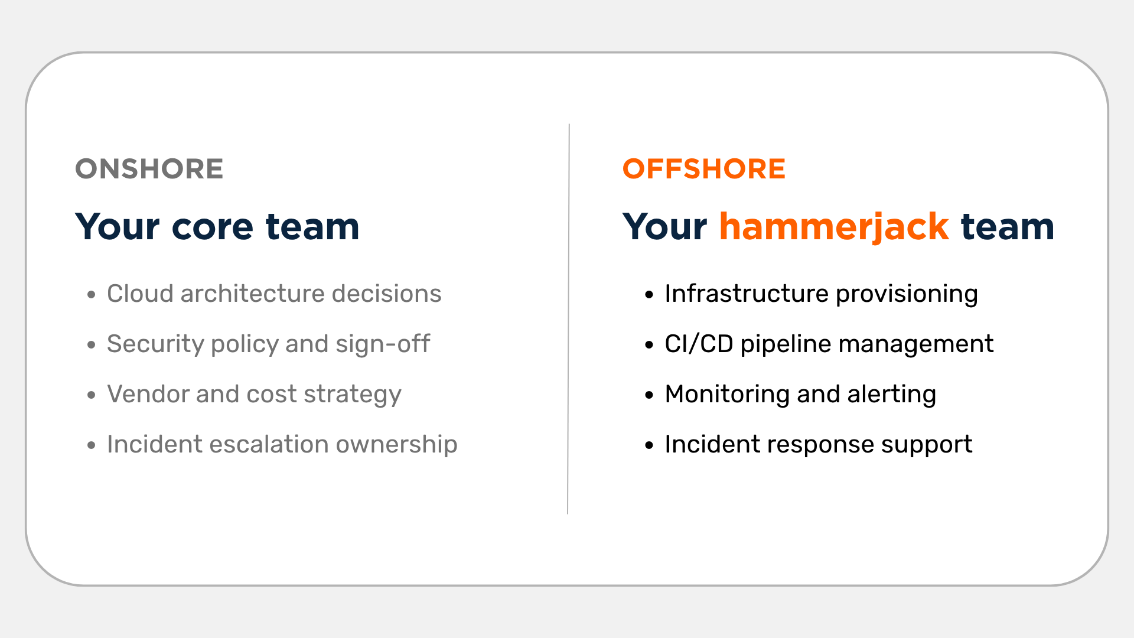Select 'Monitoring and alerting' text
Screen dimensions: 1134x638
pos(800,395)
